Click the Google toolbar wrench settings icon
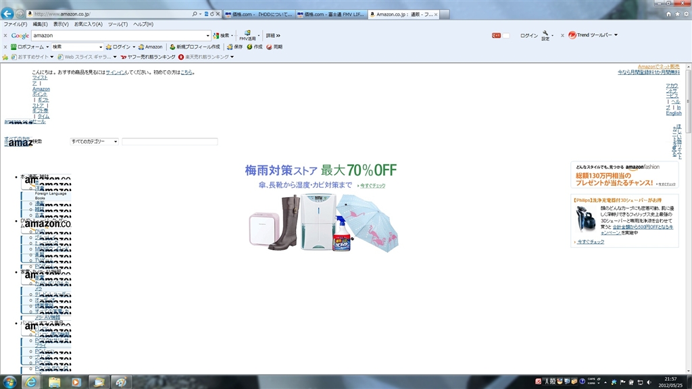This screenshot has width=692, height=389. coord(545,34)
